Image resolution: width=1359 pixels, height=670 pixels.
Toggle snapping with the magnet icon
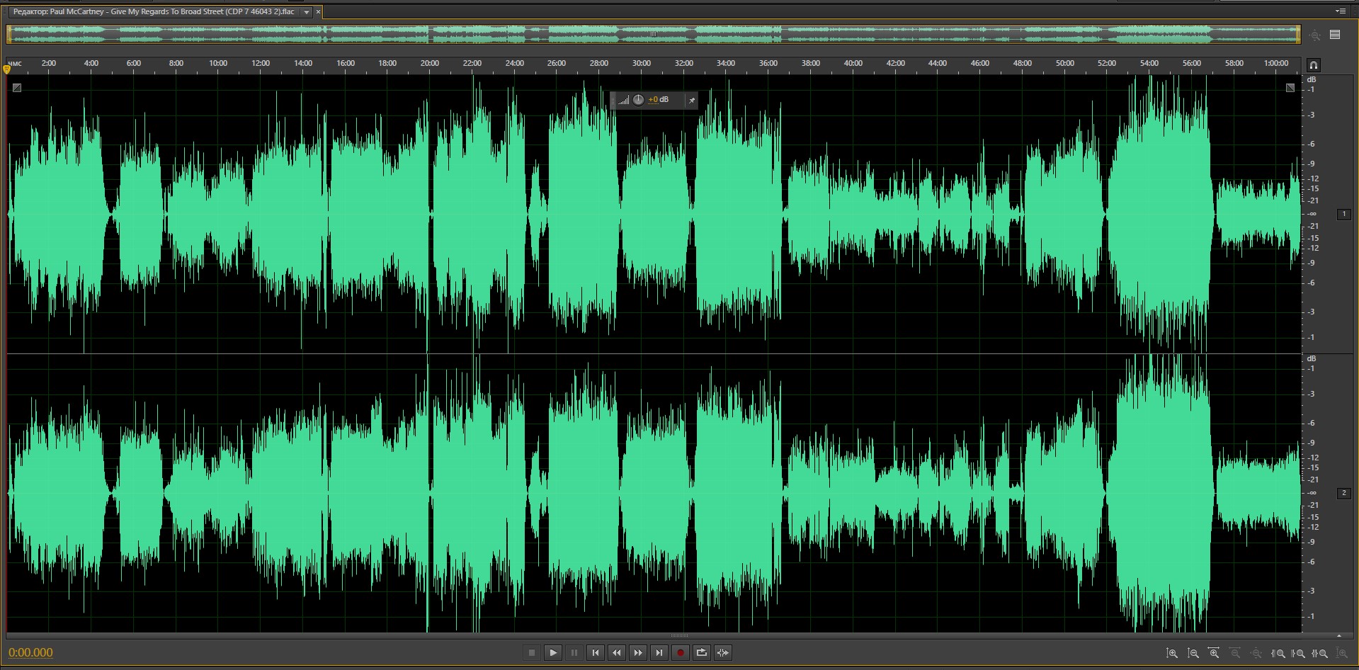pyautogui.click(x=1313, y=65)
